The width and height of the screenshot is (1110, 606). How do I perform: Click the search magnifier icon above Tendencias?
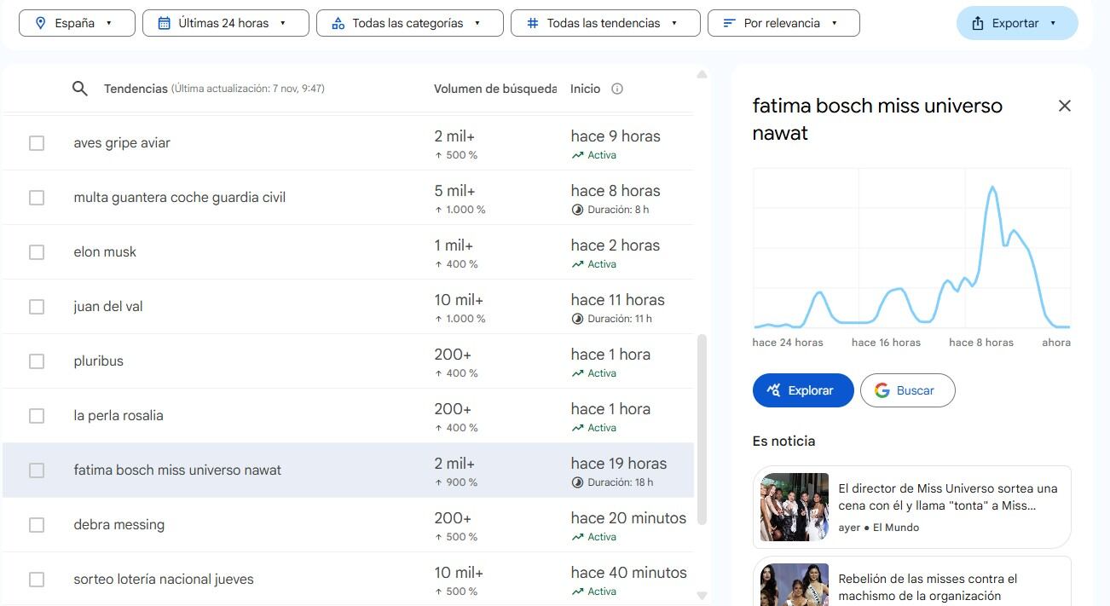80,88
